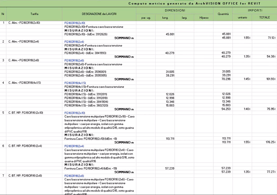Click the 'Nr' column header
Viewport: 277px width, 195px height.
(x=3, y=14)
